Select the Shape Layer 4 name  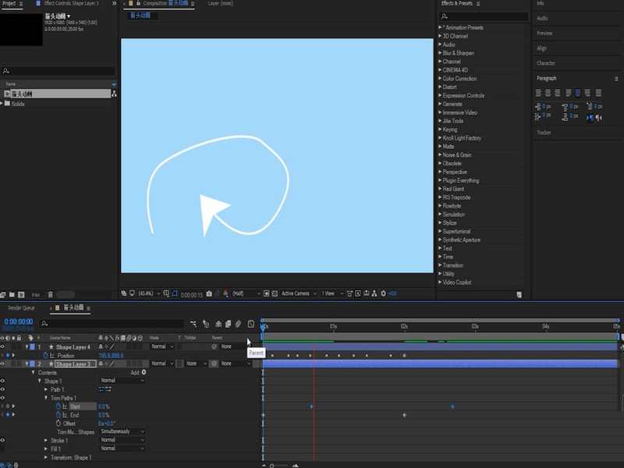click(73, 346)
